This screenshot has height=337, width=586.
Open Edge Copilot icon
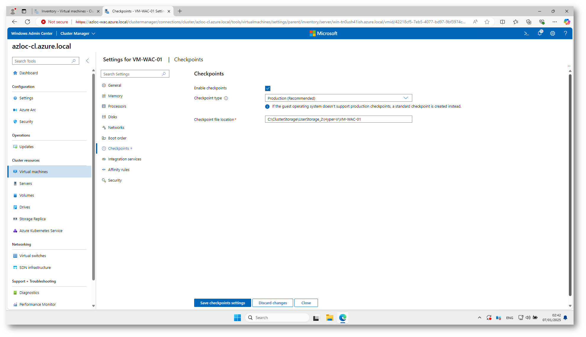click(567, 22)
